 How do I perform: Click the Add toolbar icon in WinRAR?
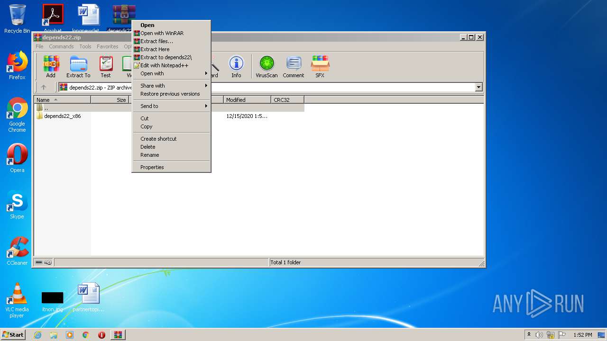coord(51,67)
